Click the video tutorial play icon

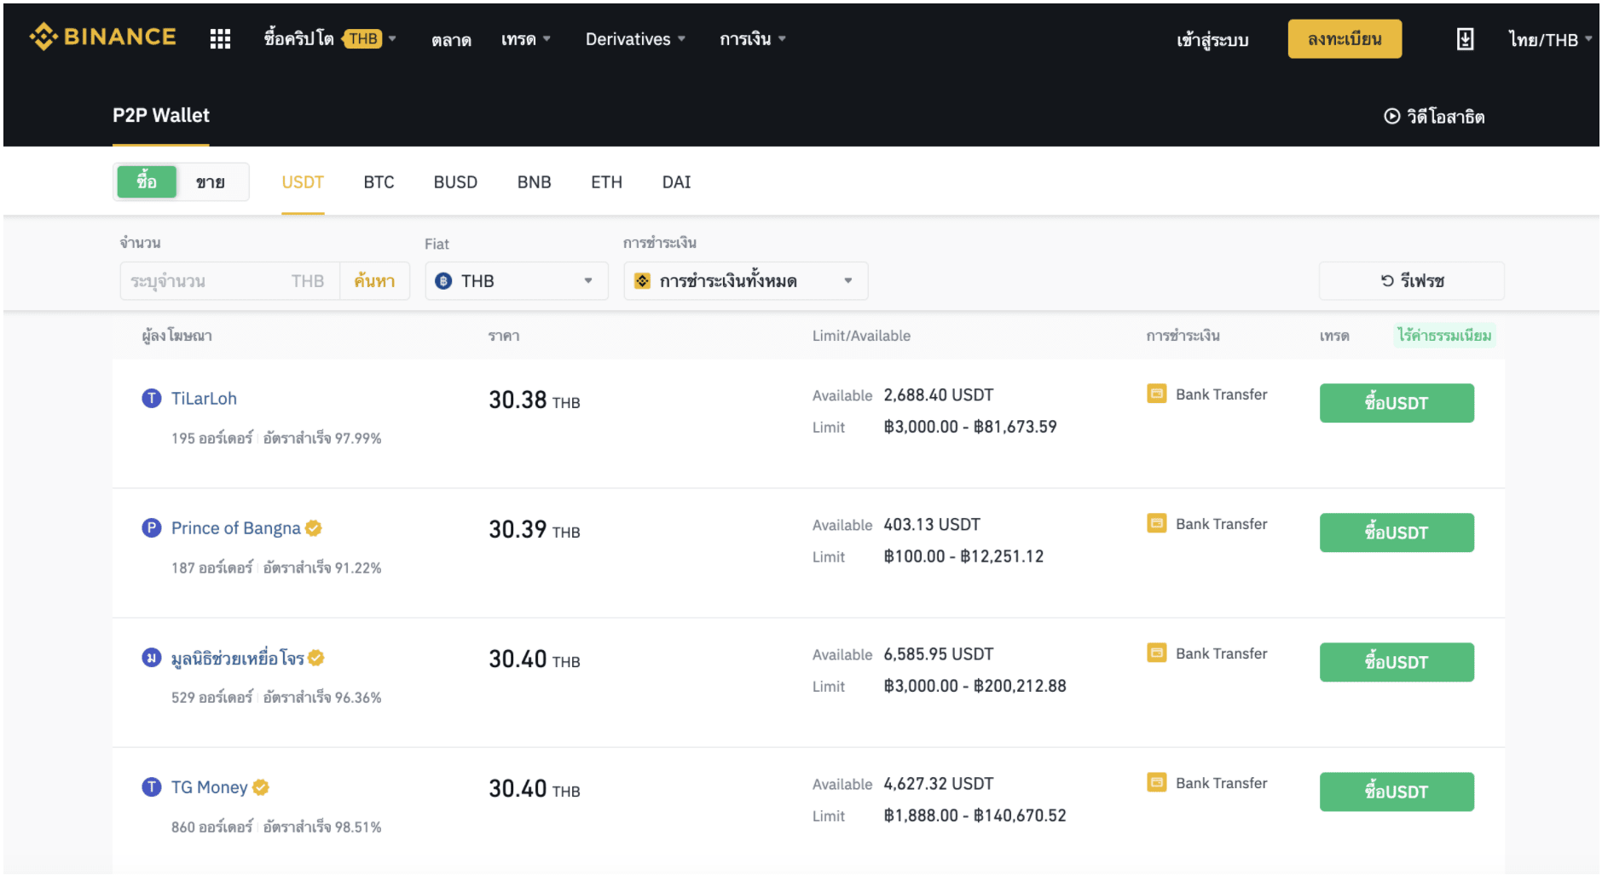point(1391,117)
